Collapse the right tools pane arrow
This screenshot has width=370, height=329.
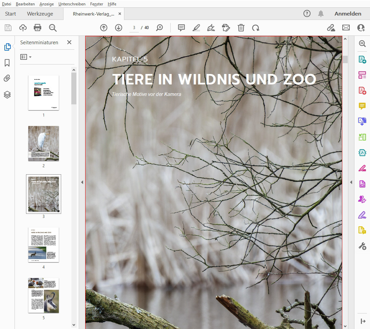(x=351, y=182)
